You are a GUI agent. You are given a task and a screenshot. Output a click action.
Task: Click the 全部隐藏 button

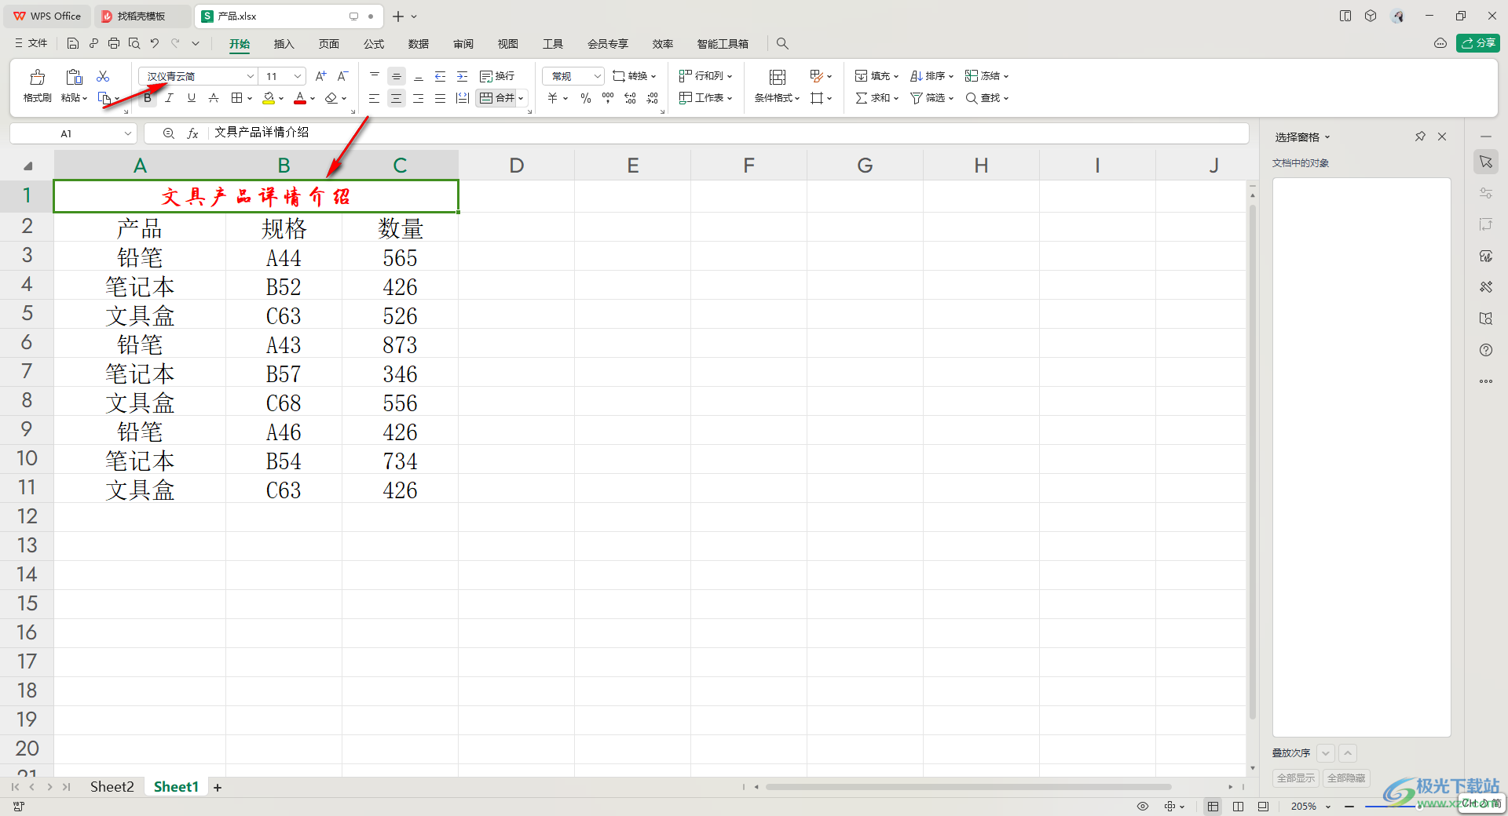(1346, 778)
